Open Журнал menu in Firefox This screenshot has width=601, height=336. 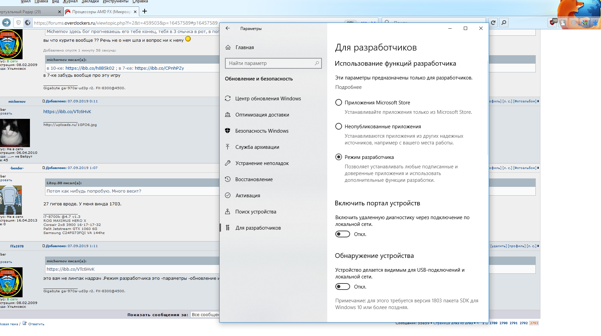pos(70,1)
